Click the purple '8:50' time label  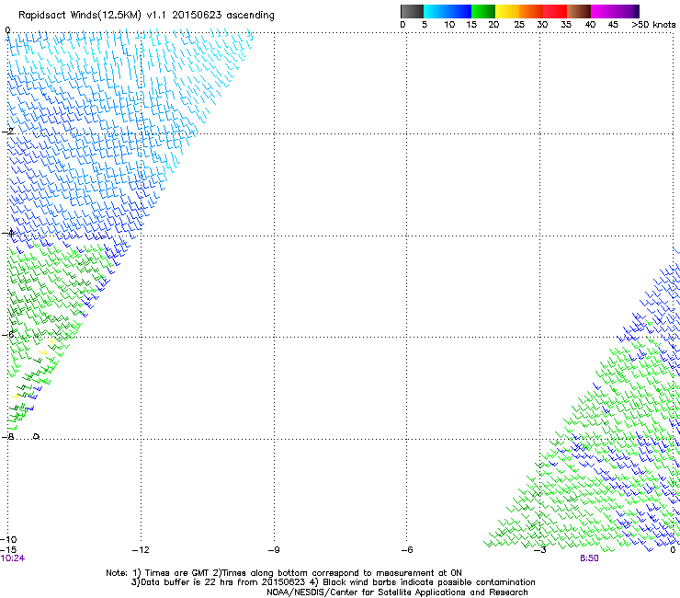pyautogui.click(x=589, y=558)
